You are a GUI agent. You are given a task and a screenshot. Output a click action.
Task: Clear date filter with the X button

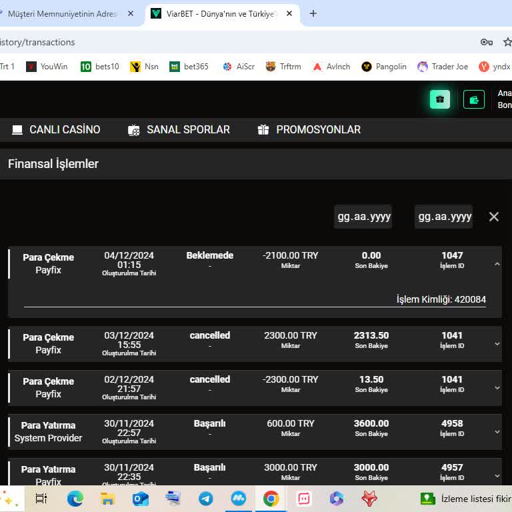[x=494, y=217]
